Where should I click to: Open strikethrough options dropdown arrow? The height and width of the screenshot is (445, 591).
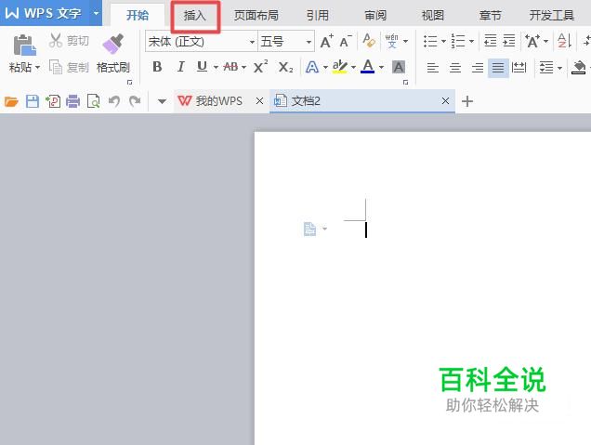(x=243, y=68)
